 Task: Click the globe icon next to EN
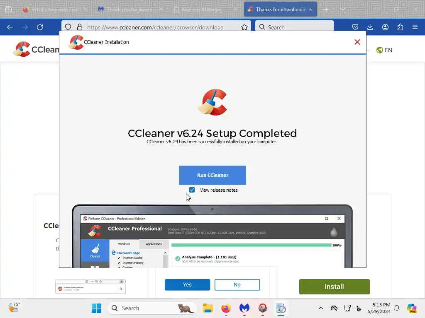point(379,50)
